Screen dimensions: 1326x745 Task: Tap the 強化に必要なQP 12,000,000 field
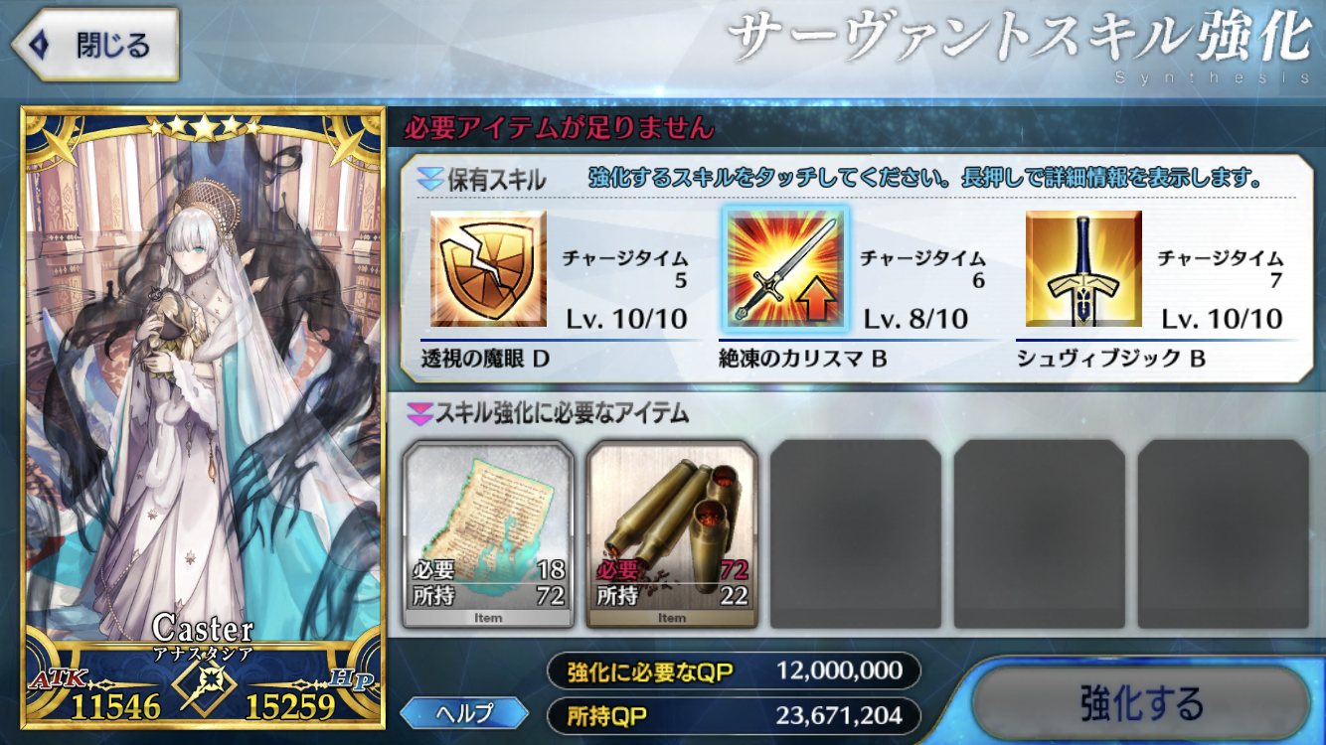click(734, 671)
